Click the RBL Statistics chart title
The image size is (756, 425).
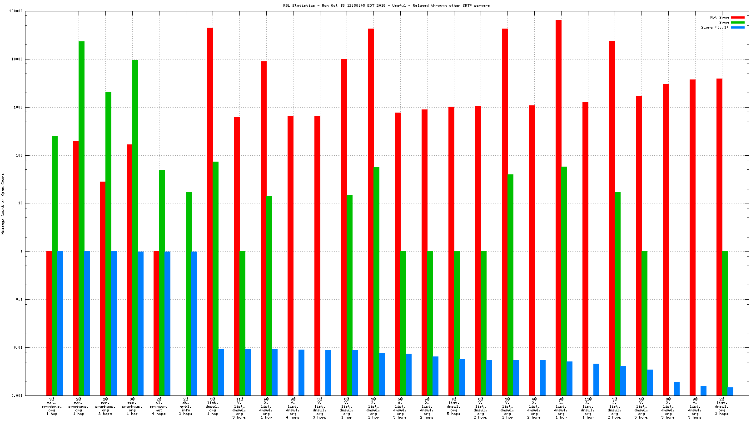(386, 5)
